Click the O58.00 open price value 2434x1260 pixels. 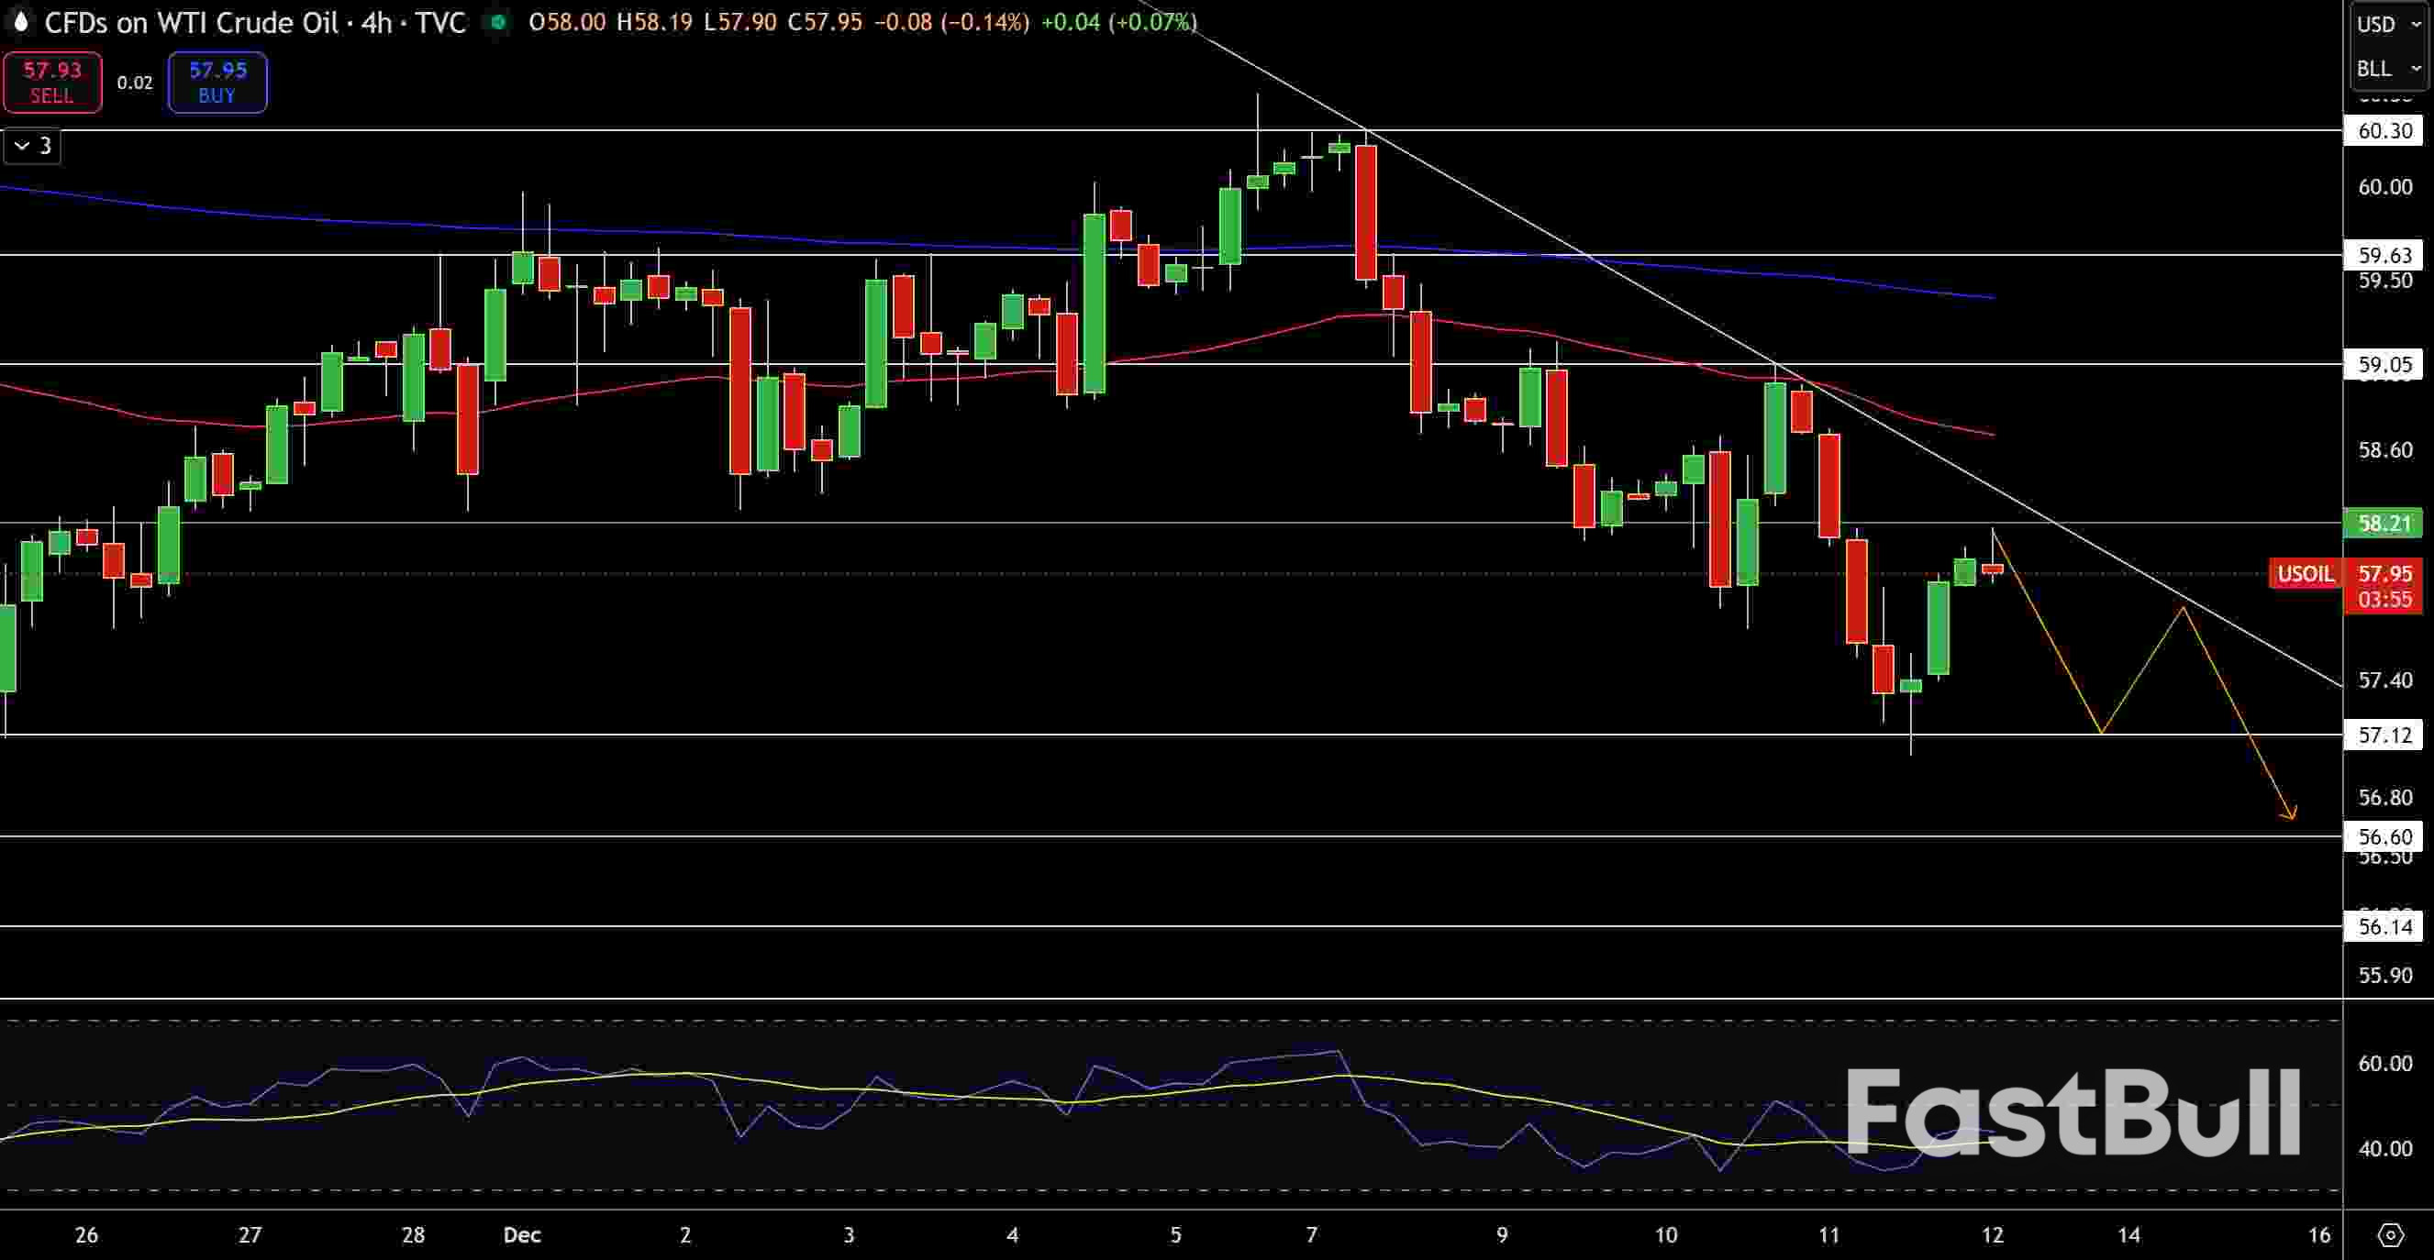tap(567, 23)
